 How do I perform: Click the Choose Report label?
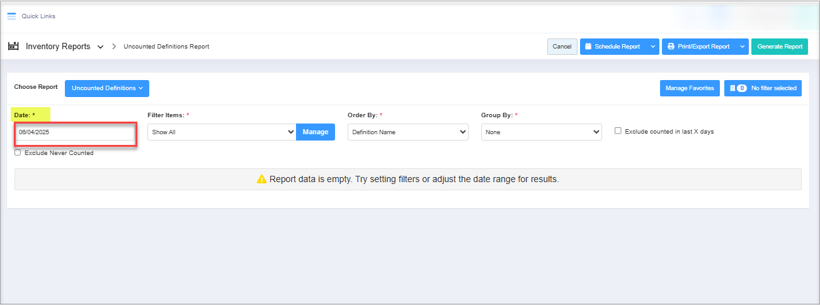pos(36,87)
